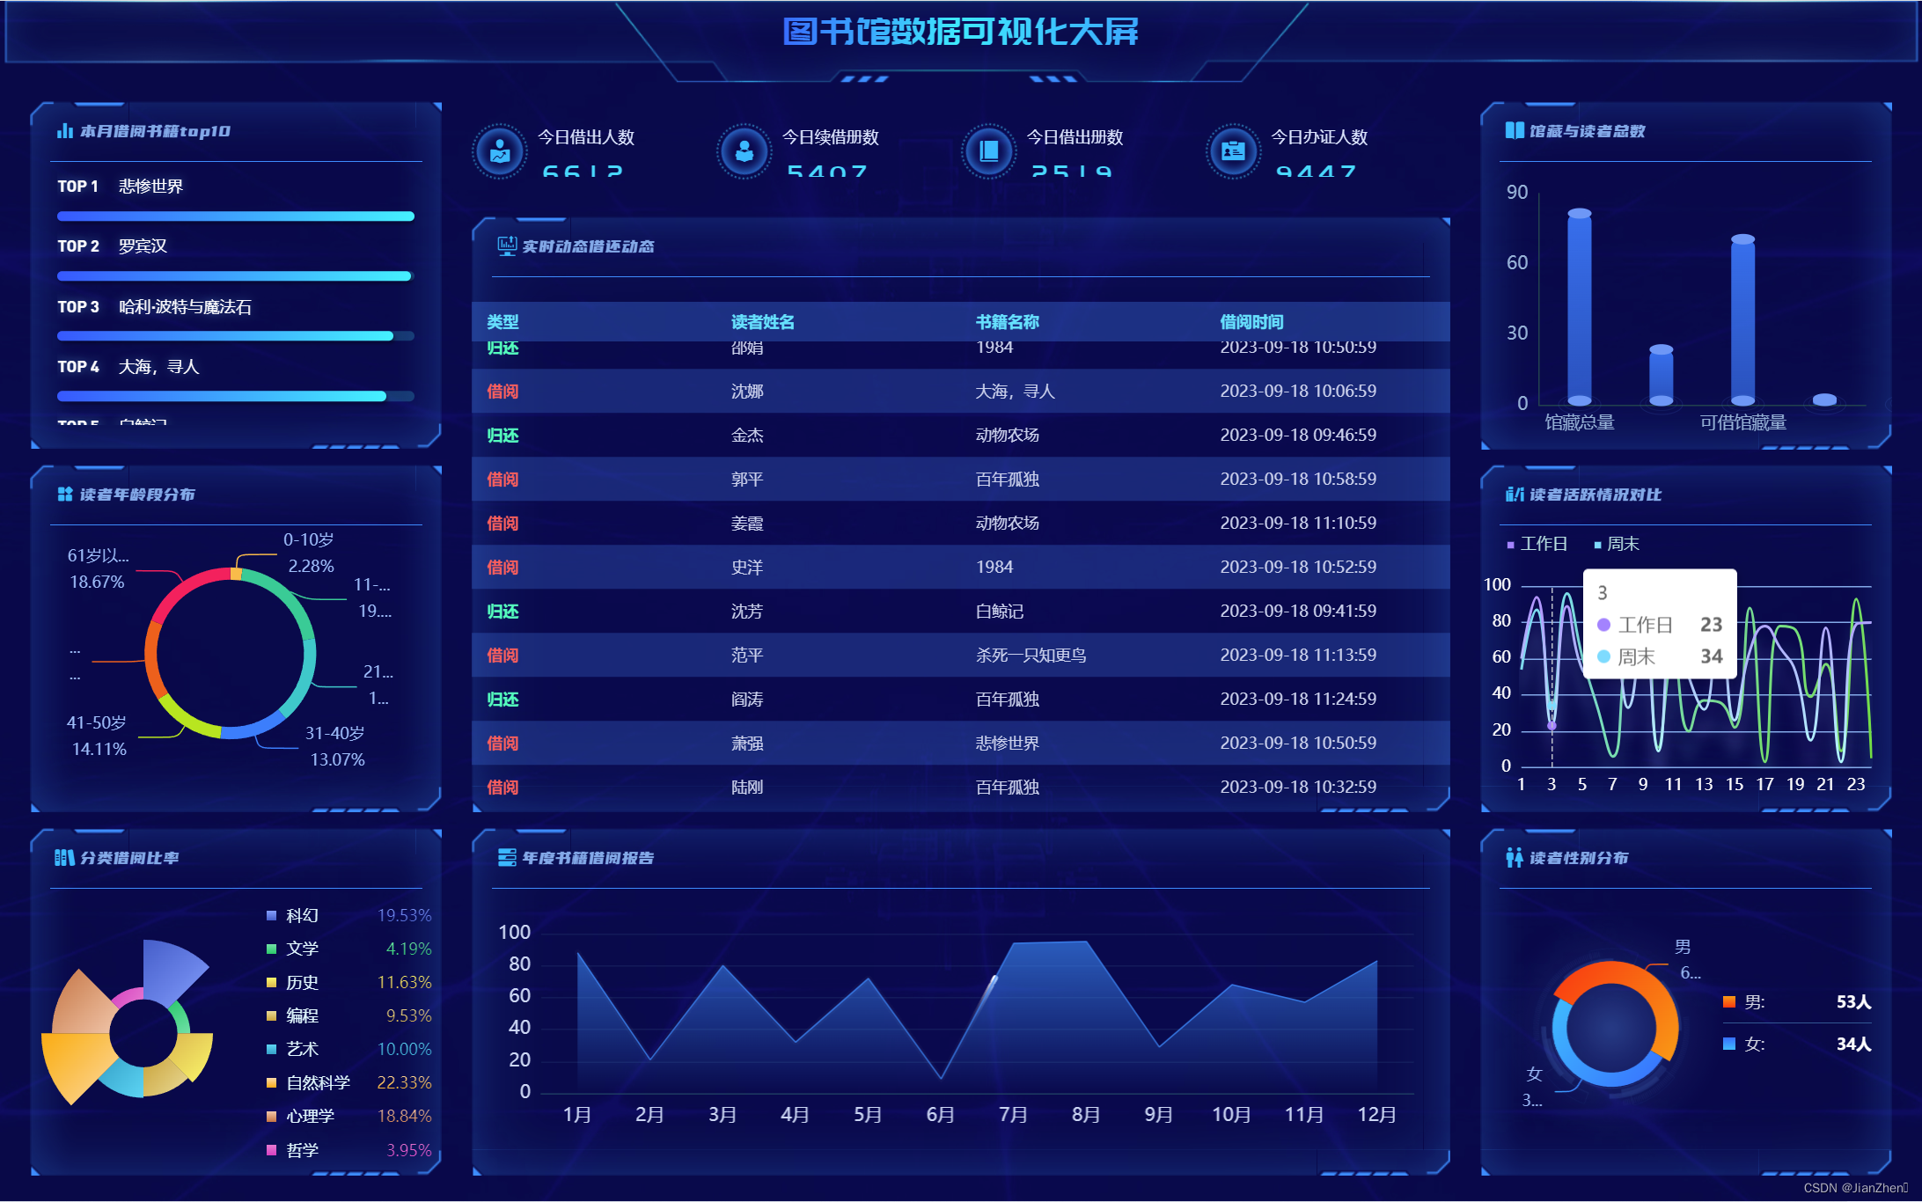Click books icon beside 分类借阅比率
1922x1202 pixels.
click(x=65, y=858)
